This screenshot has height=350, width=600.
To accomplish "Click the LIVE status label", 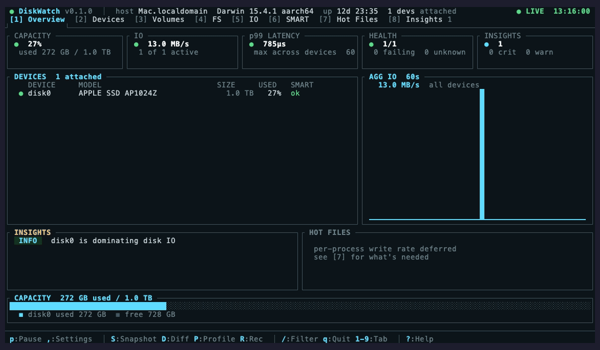I will point(535,11).
